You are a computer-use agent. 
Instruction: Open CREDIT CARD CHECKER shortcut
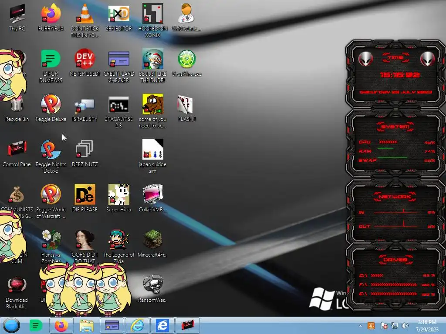(x=118, y=66)
